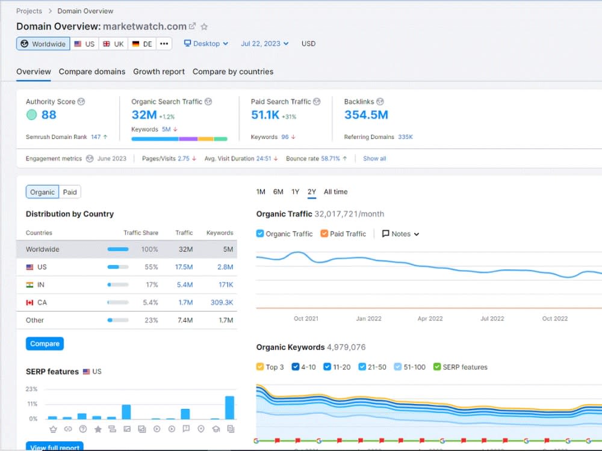This screenshot has width=602, height=451.
Task: Open more countries ellipsis menu
Action: pyautogui.click(x=164, y=44)
